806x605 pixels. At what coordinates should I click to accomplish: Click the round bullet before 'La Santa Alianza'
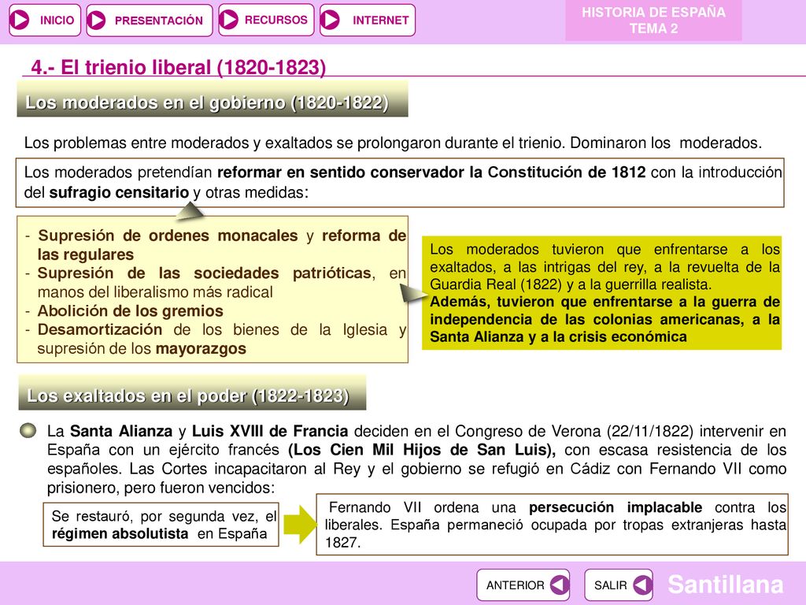click(28, 430)
